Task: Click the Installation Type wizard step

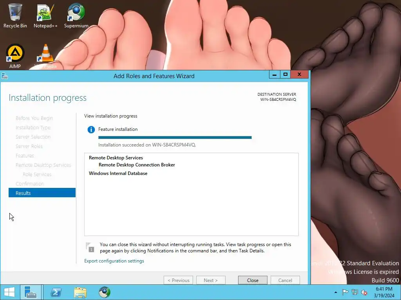Action: (33, 128)
